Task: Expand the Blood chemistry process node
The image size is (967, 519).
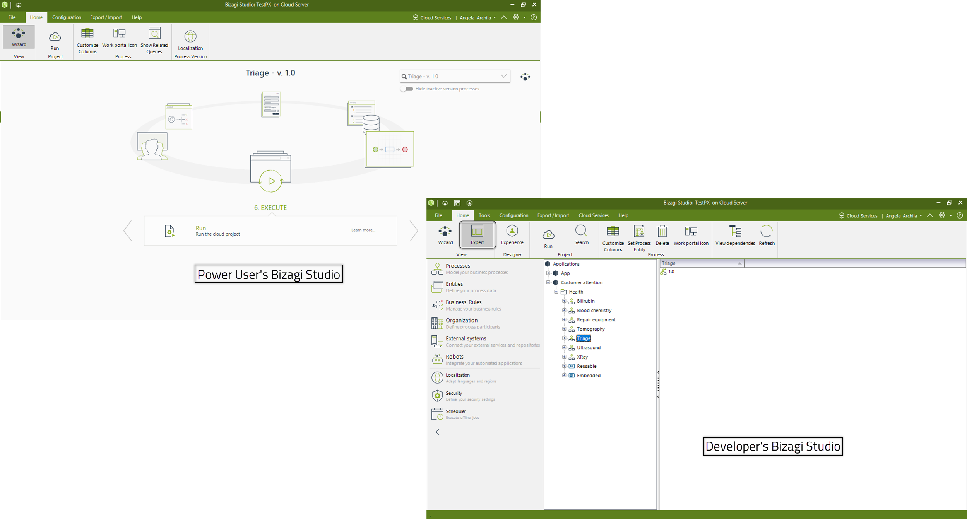Action: [x=564, y=310]
